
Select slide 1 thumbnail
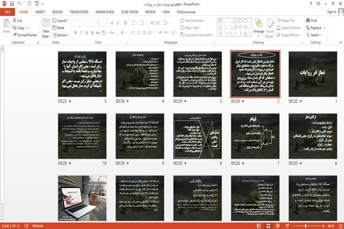313,74
